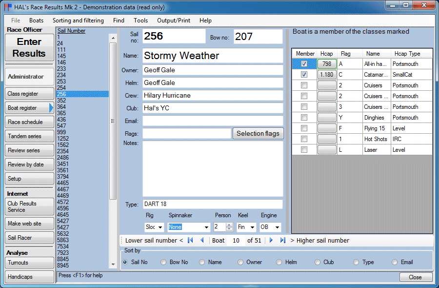Click the 1.180 handicap button

click(327, 75)
